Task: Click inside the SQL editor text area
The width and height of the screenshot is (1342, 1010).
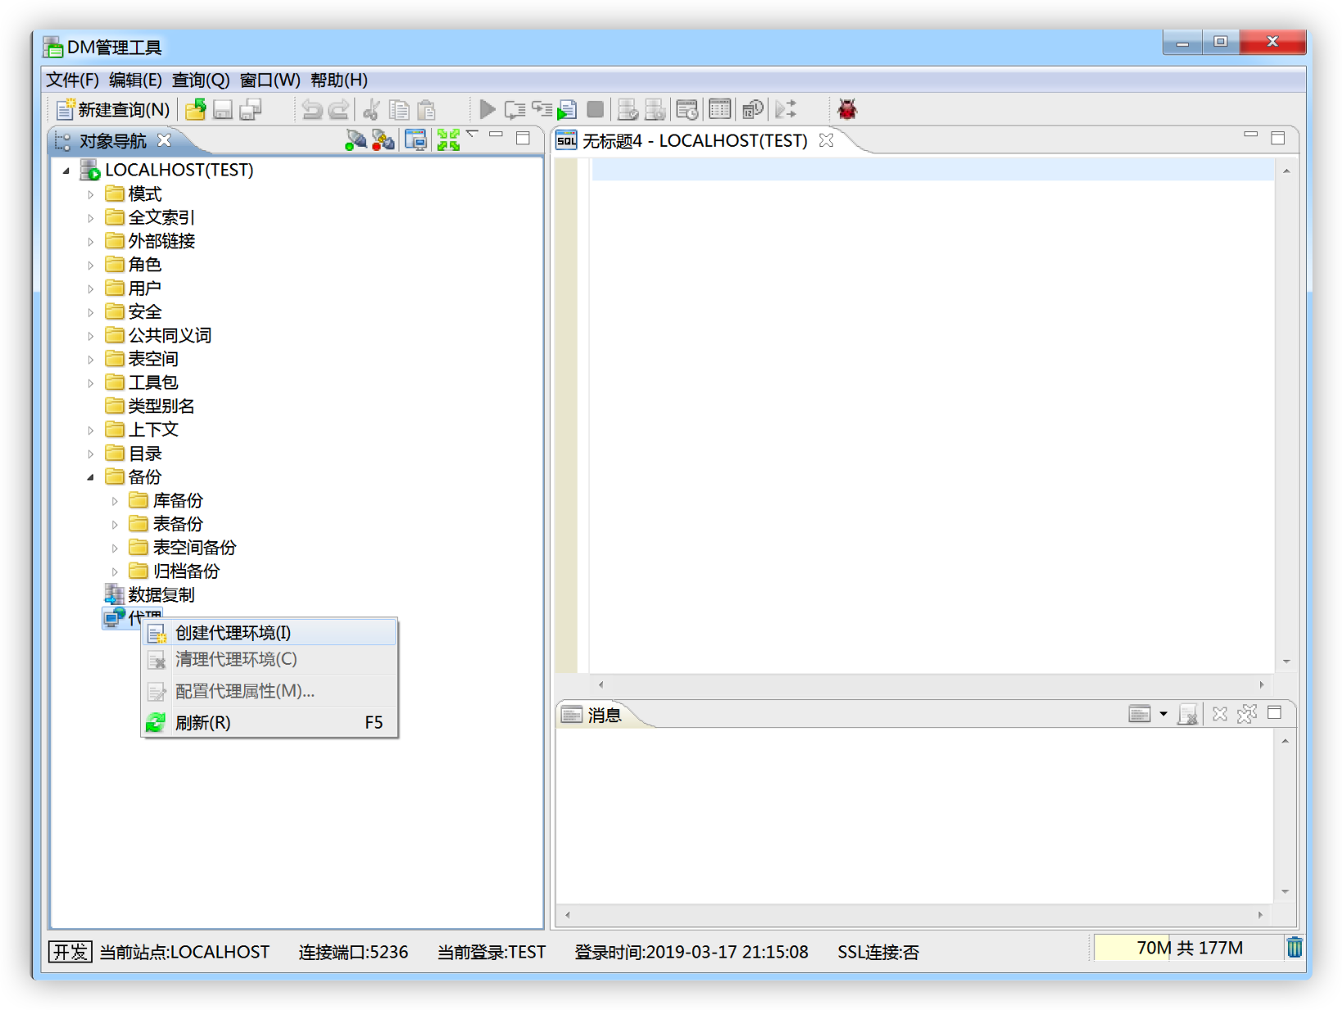Action: (932, 416)
